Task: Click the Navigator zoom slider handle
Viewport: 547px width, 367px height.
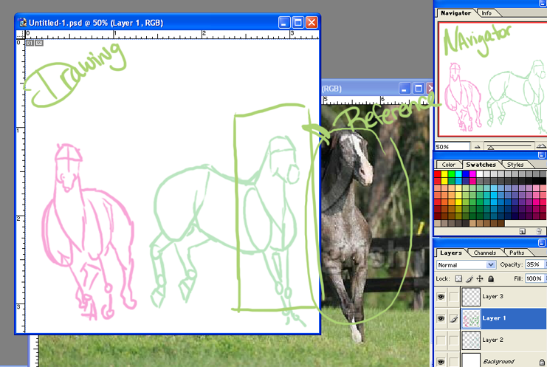Action: [491, 148]
